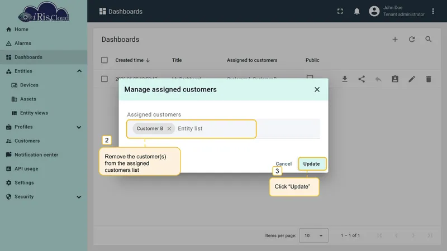Viewport: 447px width, 251px height.
Task: Open the top-right three-dot menu
Action: pos(432,11)
